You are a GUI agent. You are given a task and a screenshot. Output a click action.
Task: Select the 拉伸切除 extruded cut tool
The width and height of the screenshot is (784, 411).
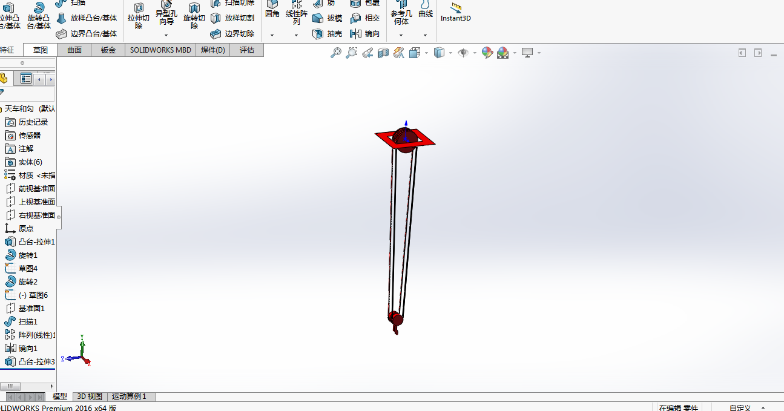coord(139,16)
